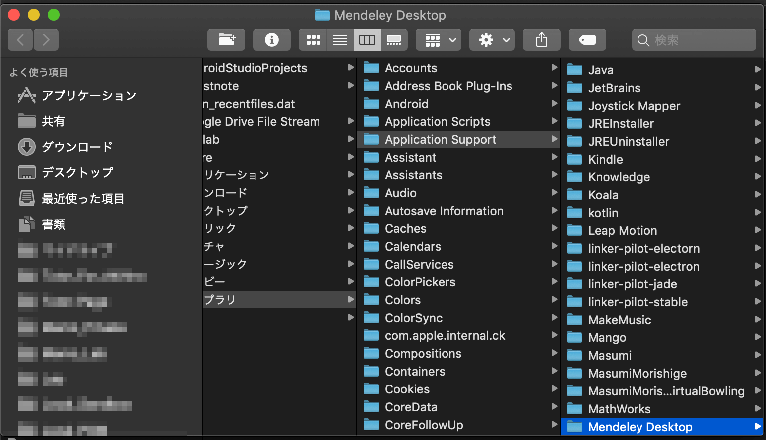Select the Audio folder
The width and height of the screenshot is (766, 440).
coord(458,193)
